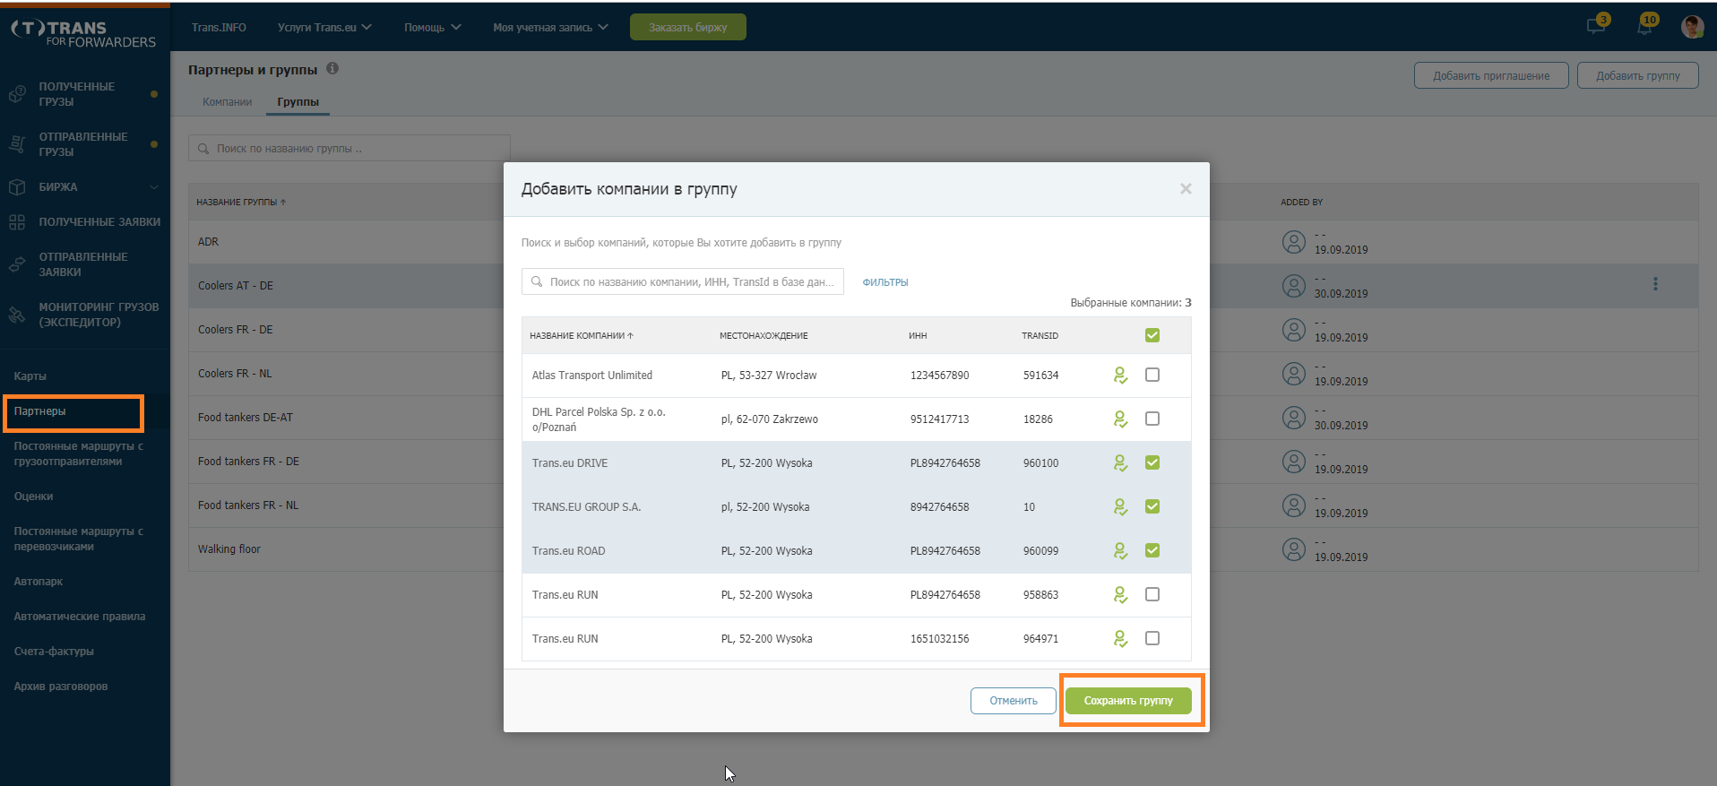Open the messages icon with badge 3
The height and width of the screenshot is (786, 1717).
1597,25
